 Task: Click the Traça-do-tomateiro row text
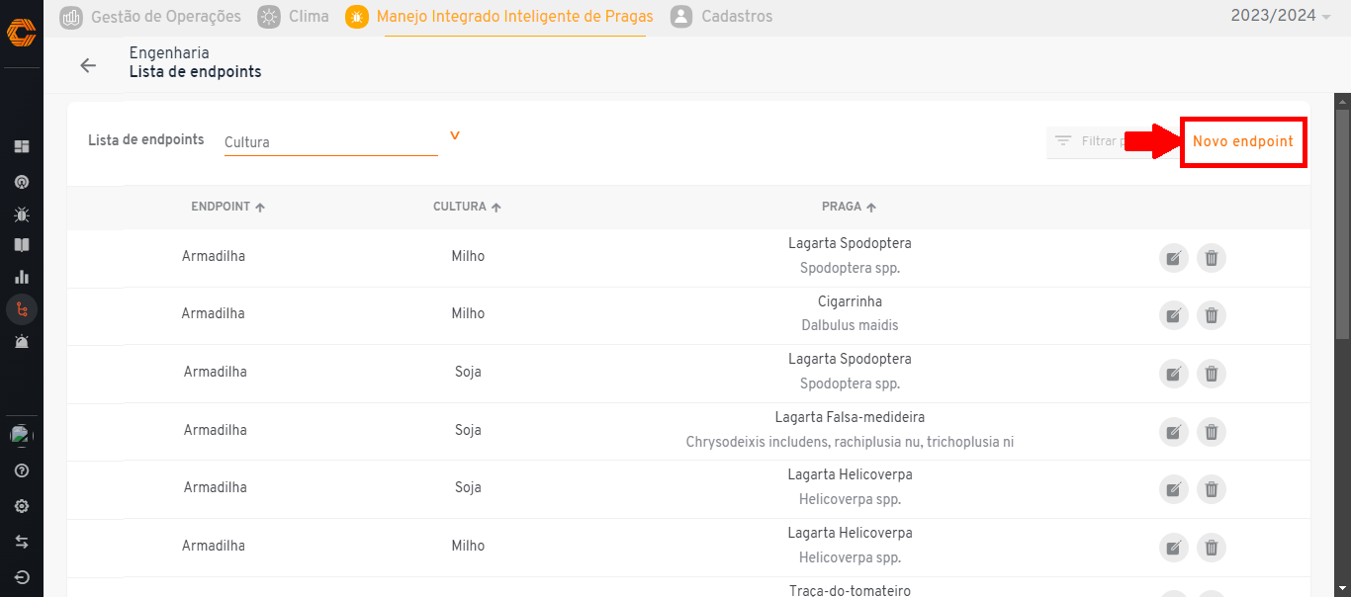[850, 591]
